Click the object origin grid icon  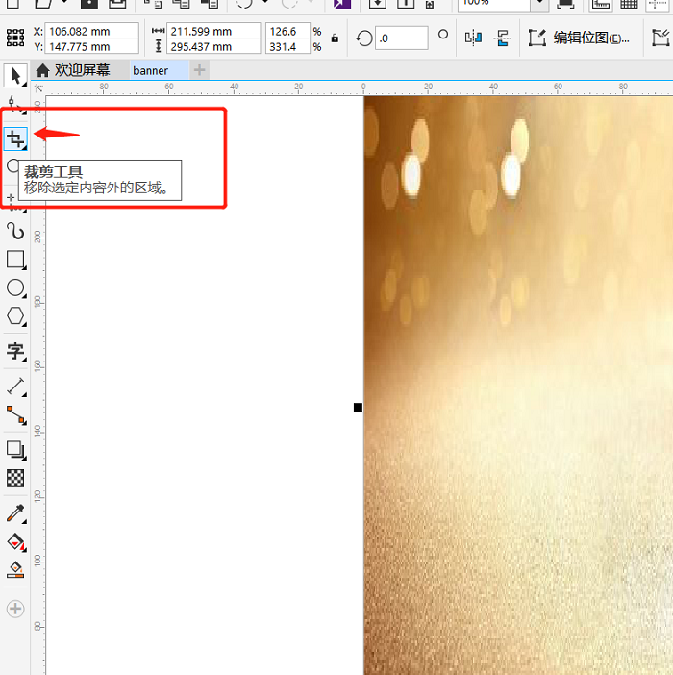click(x=15, y=37)
